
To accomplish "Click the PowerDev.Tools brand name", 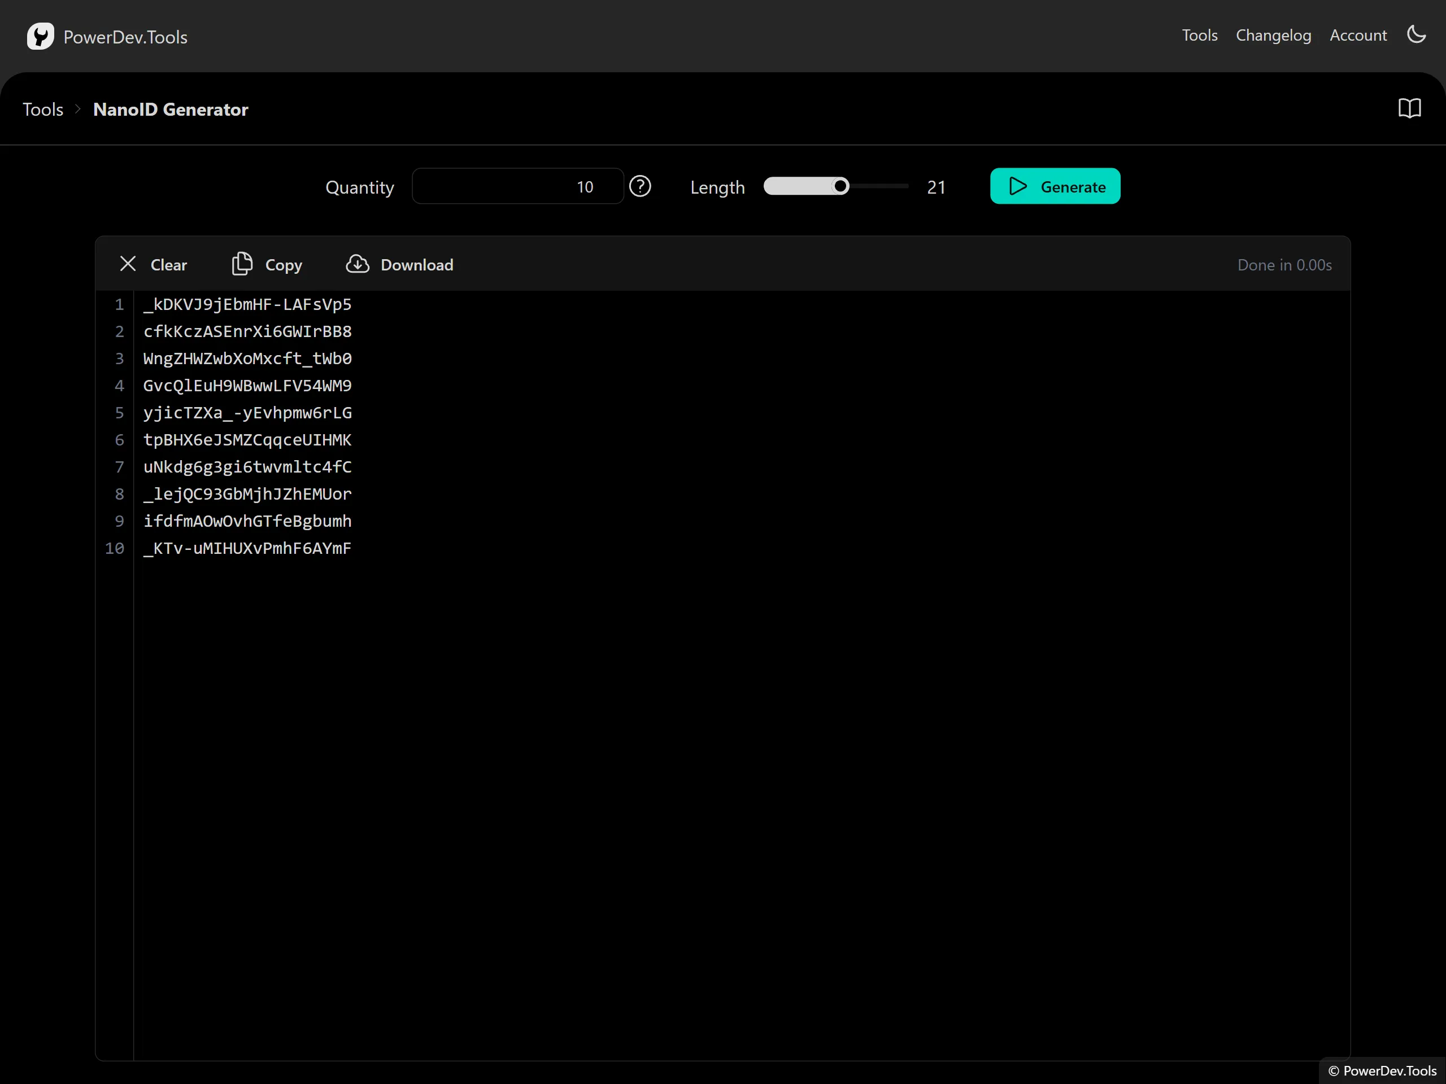I will [x=125, y=37].
